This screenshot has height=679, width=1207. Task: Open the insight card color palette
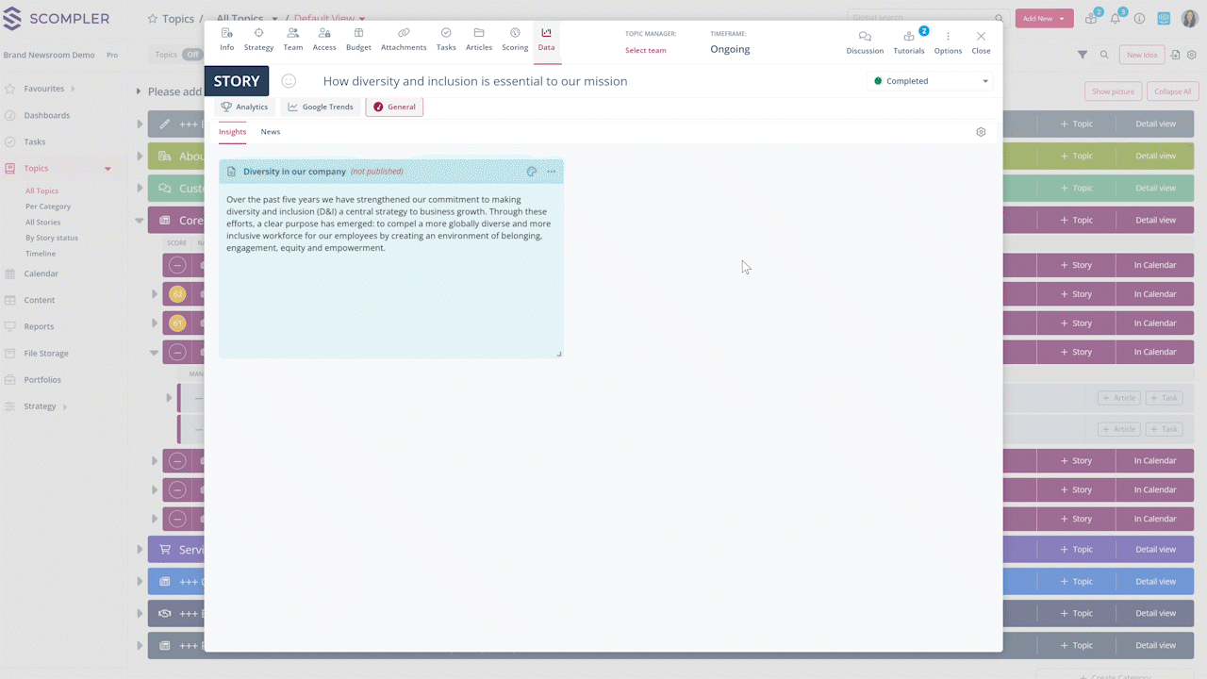532,172
